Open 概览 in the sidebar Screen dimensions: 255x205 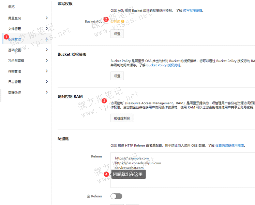[x=12, y=7]
